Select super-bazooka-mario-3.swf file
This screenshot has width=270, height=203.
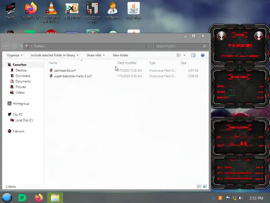[x=73, y=76]
